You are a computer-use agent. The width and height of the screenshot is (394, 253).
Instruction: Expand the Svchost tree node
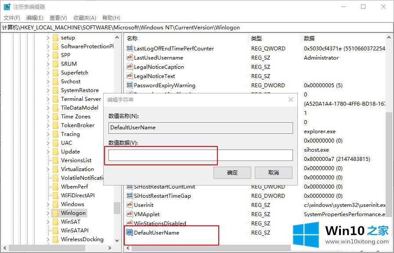[48, 81]
